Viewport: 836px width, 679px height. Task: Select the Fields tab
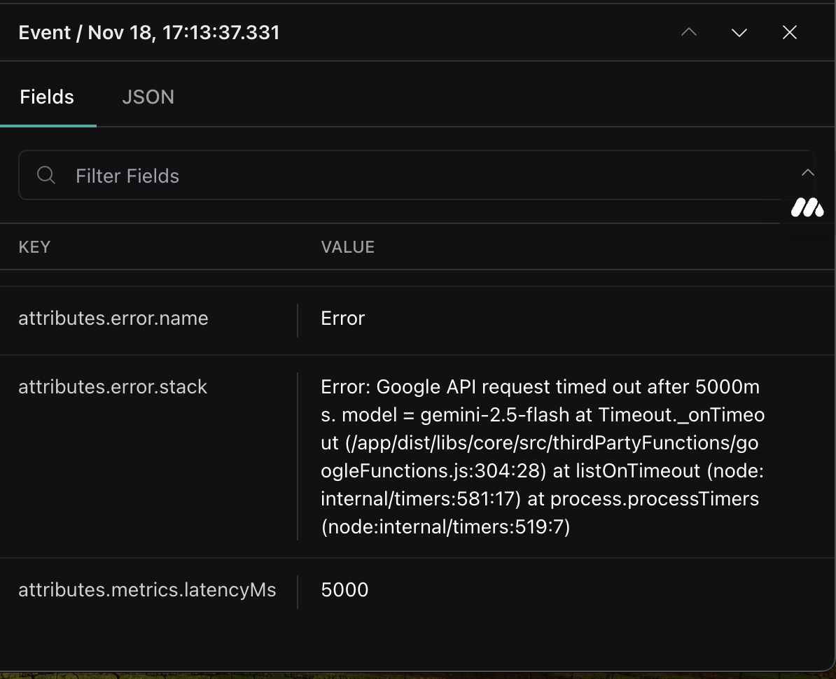(47, 97)
